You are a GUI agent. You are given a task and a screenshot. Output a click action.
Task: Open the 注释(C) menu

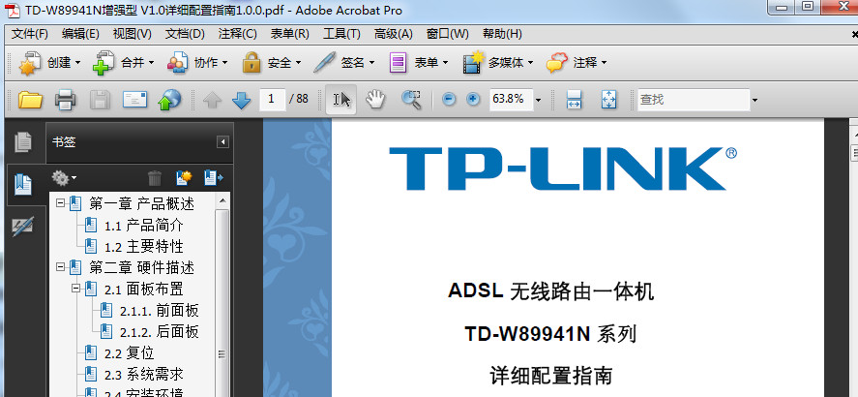click(x=238, y=34)
